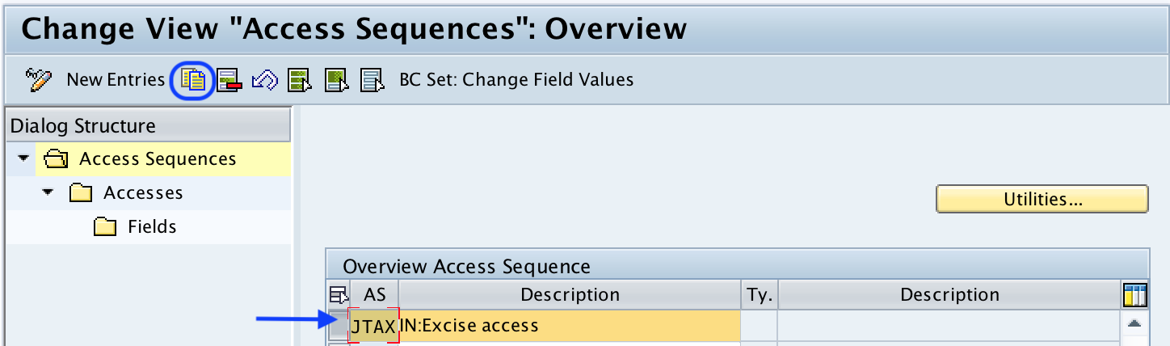This screenshot has height=346, width=1170.
Task: Click the Select All icon
Action: point(301,79)
